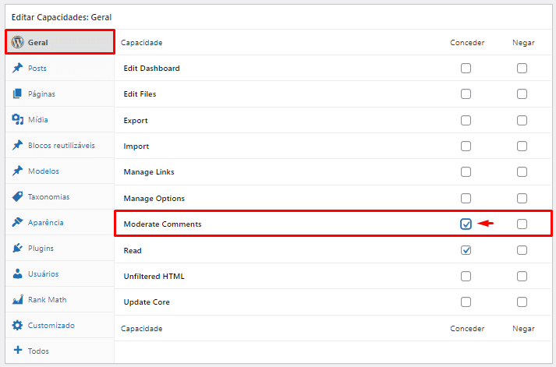Switch to the Blocos reutilizáveis tab
This screenshot has width=556, height=367.
[61, 145]
